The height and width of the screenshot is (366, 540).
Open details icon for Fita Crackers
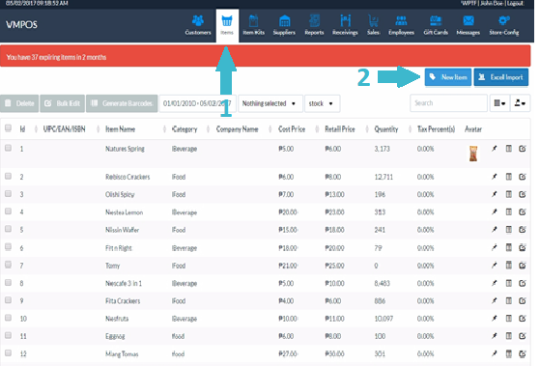pyautogui.click(x=509, y=300)
